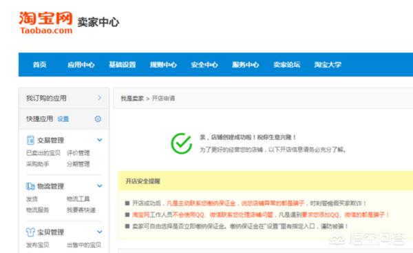This screenshot has height=253, width=413.
Task: Open 规则中心 in the navigation bar
Action: [x=163, y=65]
